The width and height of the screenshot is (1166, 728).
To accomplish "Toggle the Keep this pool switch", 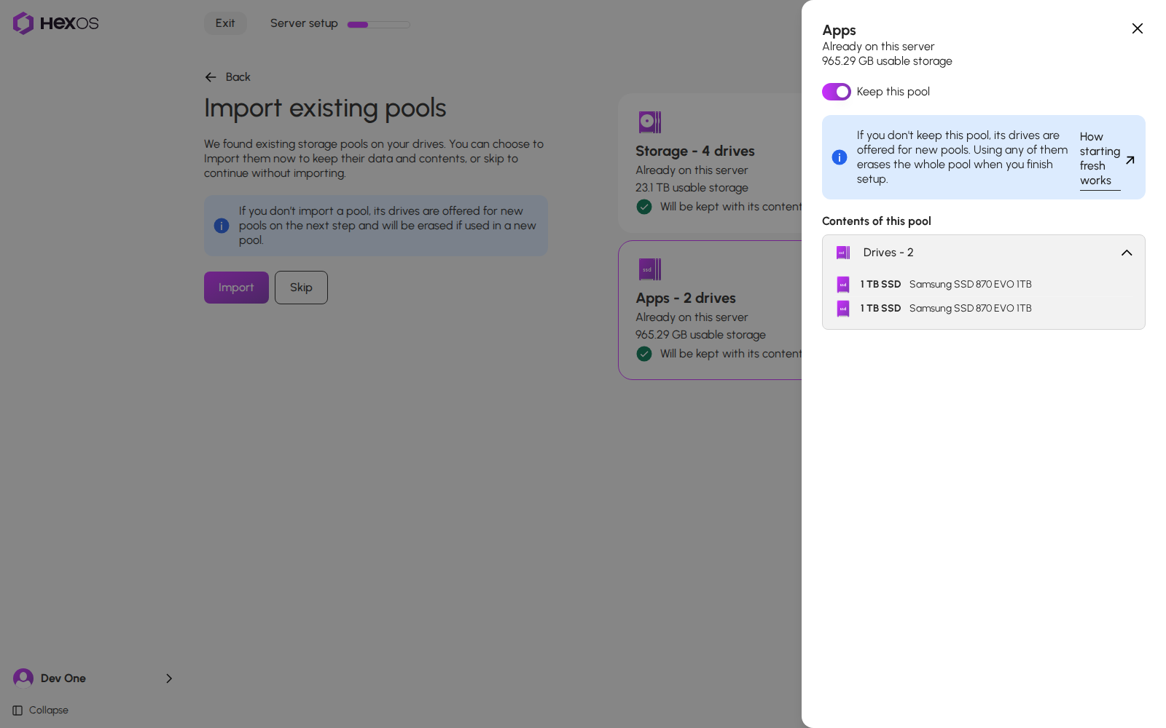I will point(837,92).
